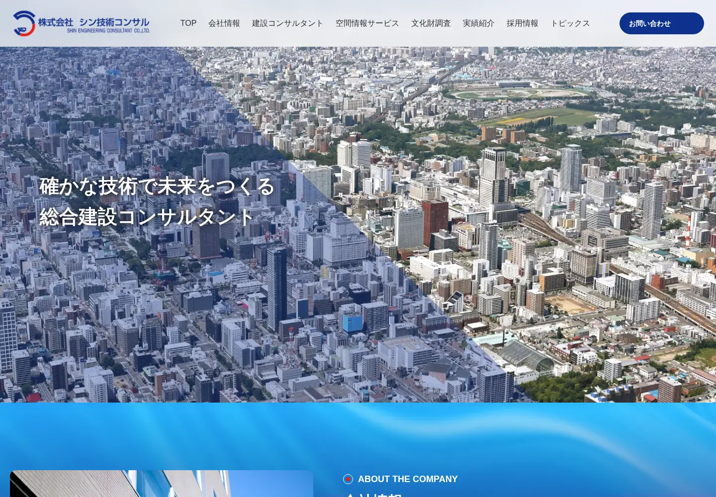This screenshot has width=716, height=497.
Task: Go to the 空間情報サービス page
Action: (x=367, y=23)
